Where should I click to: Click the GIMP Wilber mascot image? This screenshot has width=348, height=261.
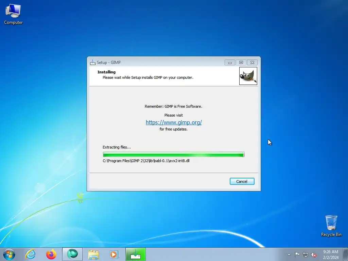(x=248, y=76)
